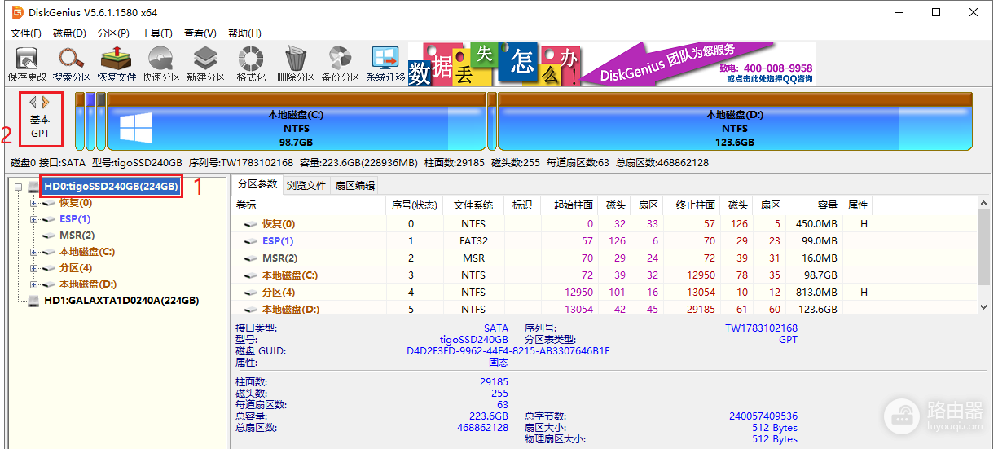Open Backup Partition (备份分区) tool
The width and height of the screenshot is (998, 449).
tap(341, 64)
